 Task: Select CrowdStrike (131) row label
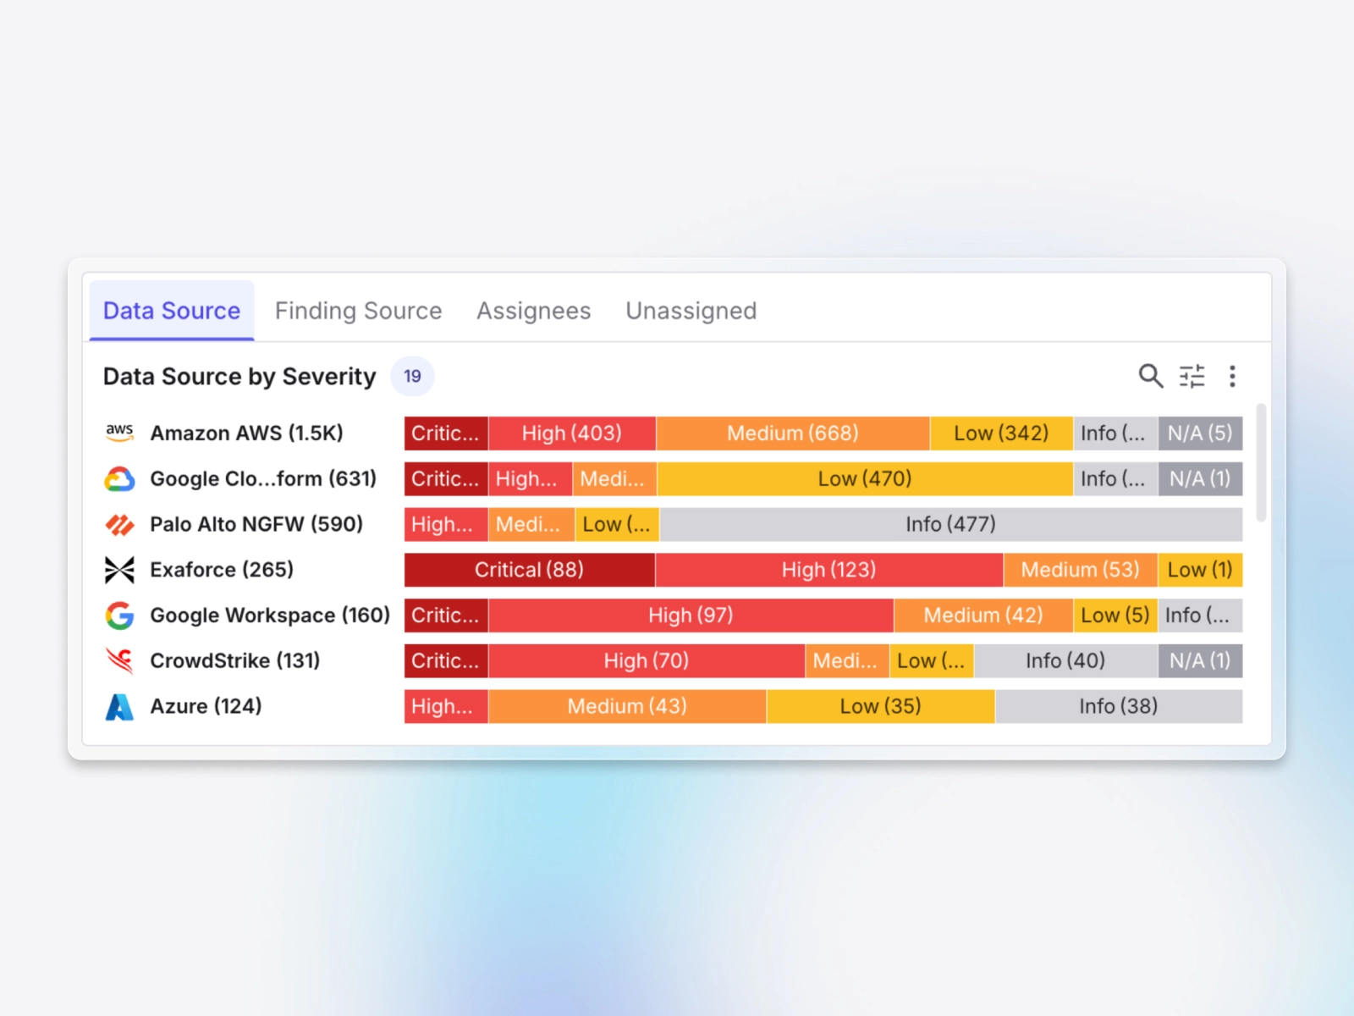click(x=234, y=660)
